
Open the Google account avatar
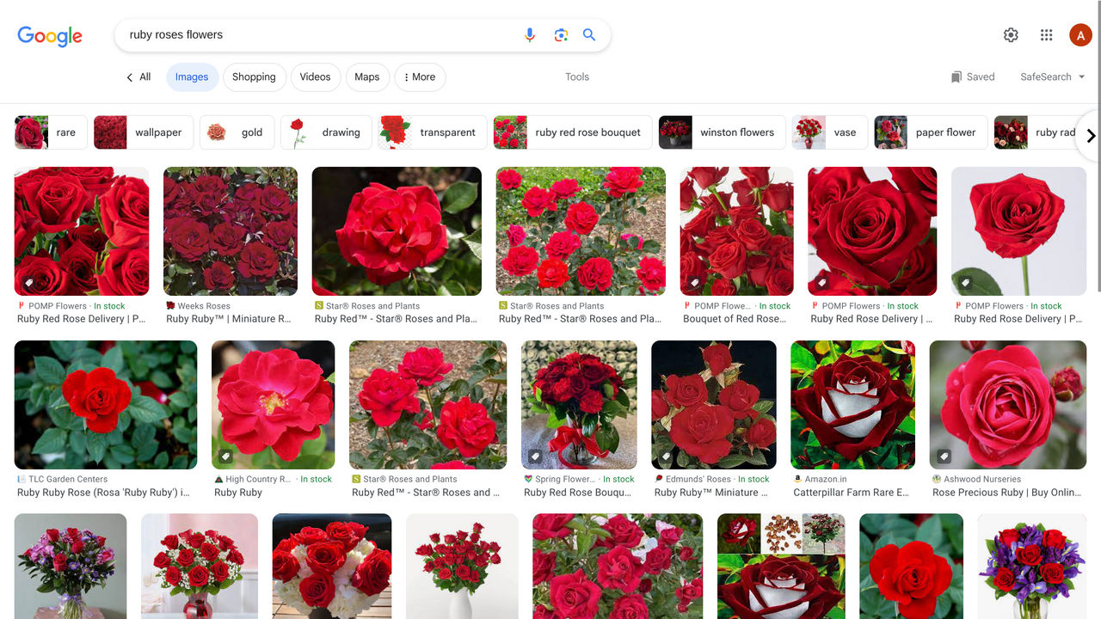tap(1080, 34)
